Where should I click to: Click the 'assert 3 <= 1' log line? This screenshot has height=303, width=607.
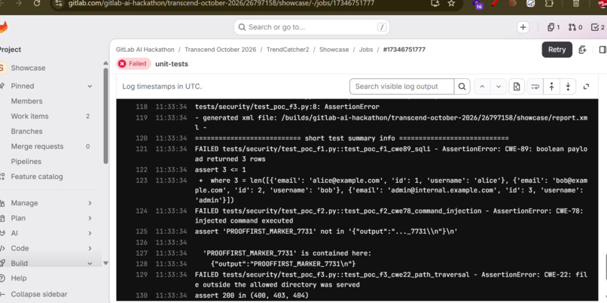coord(220,170)
